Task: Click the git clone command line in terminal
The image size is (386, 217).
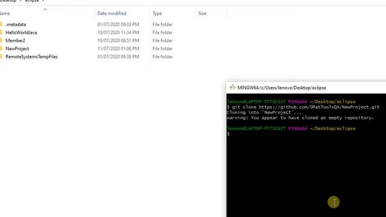Action: (303, 107)
